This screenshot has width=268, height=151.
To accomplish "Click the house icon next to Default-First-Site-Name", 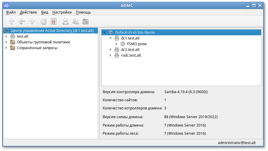I will pyautogui.click(x=111, y=32).
